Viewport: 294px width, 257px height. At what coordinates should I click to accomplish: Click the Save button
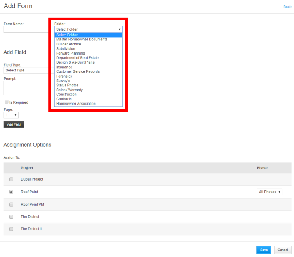click(x=263, y=250)
